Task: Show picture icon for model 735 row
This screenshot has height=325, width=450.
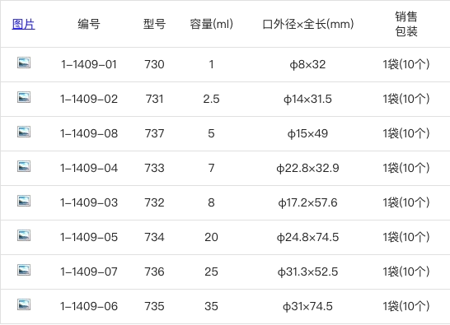Action: click(x=24, y=304)
